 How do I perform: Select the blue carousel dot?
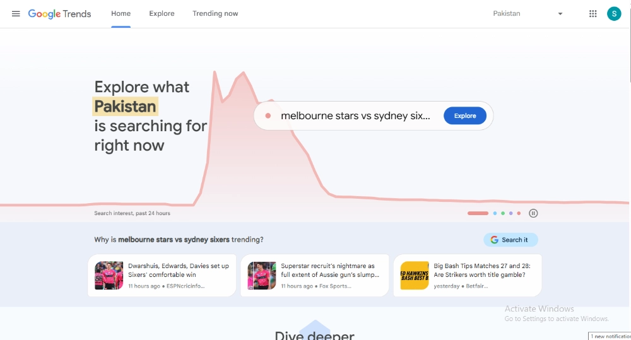pos(495,213)
